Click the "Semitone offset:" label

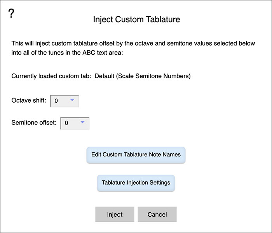(34, 123)
